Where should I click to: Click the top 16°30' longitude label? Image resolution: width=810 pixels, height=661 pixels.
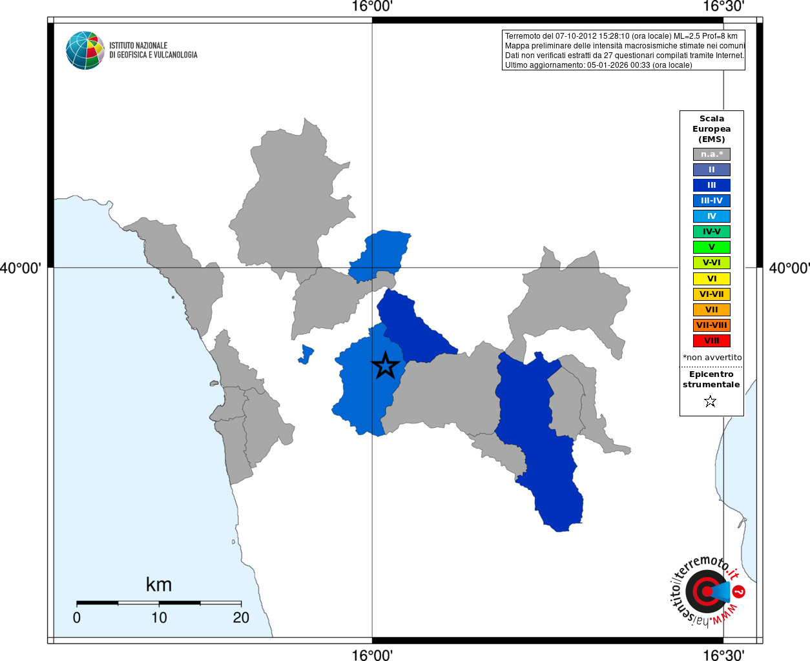tap(723, 7)
